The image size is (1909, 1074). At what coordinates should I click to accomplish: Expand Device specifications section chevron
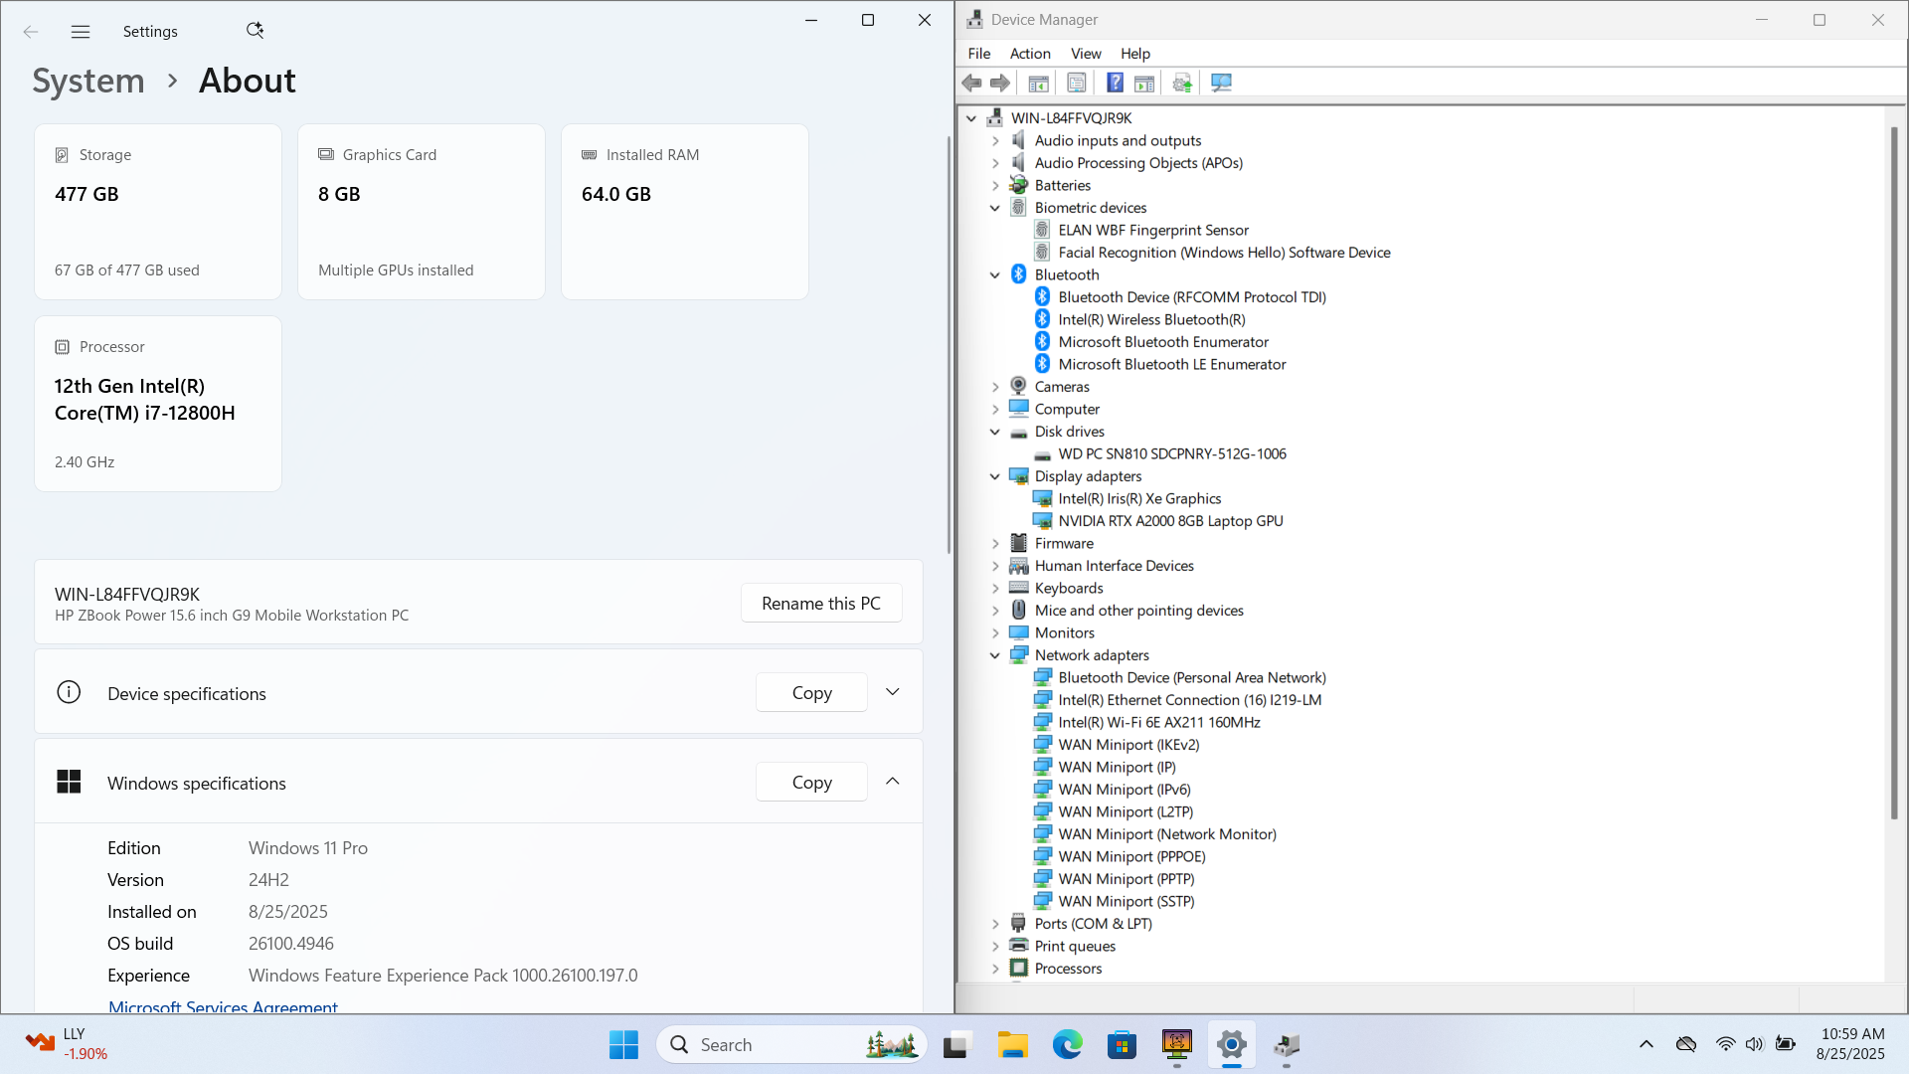click(x=893, y=692)
